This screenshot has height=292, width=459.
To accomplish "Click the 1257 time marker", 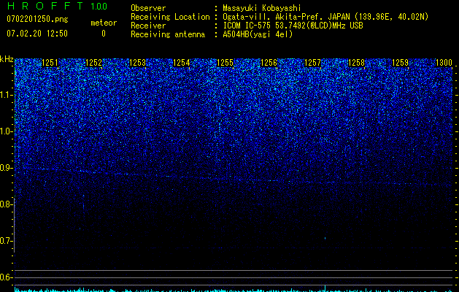I will [312, 63].
